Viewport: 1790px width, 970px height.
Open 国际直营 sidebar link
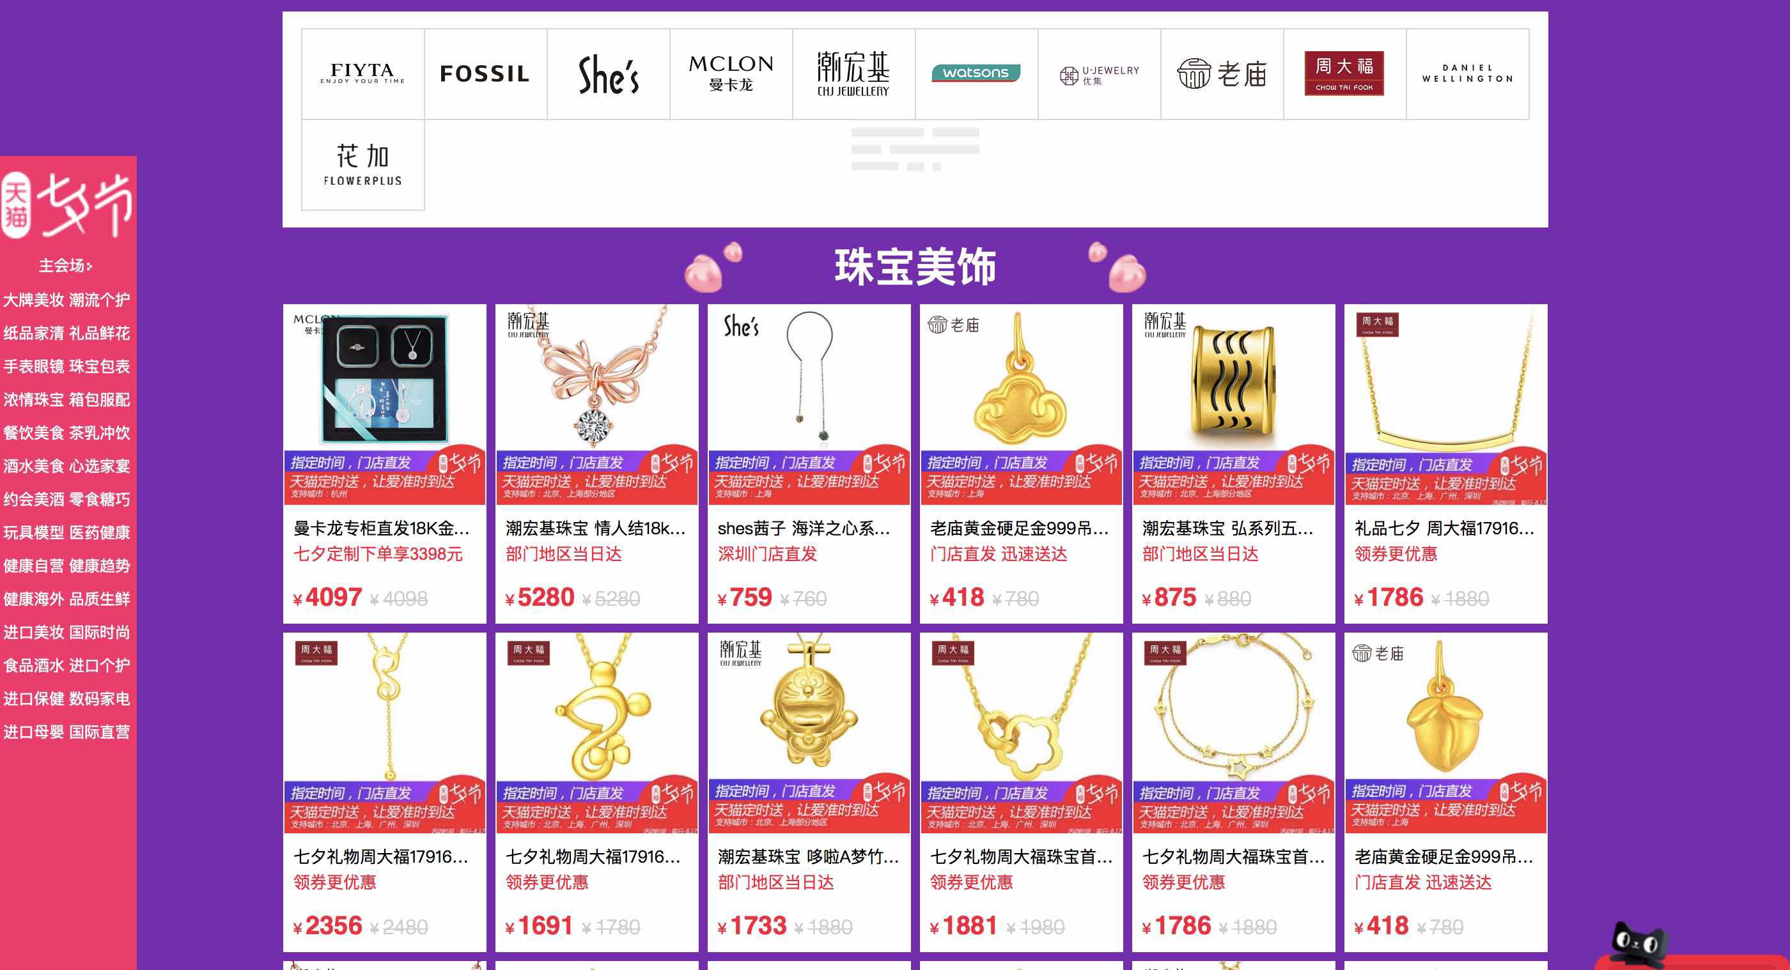tap(99, 732)
